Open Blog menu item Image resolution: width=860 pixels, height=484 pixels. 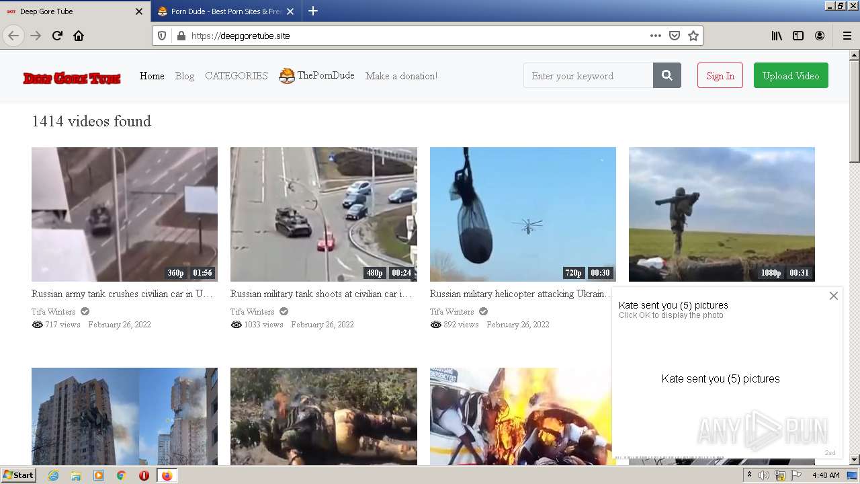click(x=185, y=76)
